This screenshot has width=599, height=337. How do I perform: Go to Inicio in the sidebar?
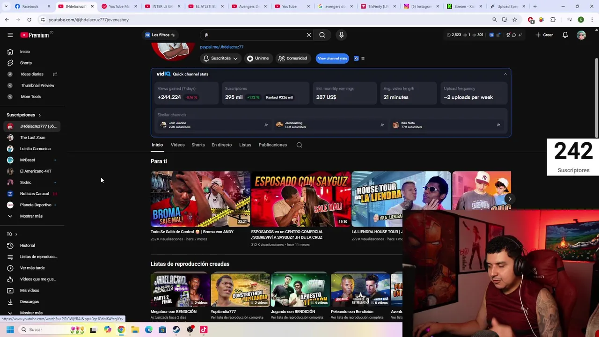[x=33, y=51]
